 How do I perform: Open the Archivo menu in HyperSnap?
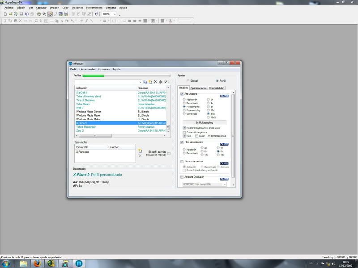click(x=9, y=8)
